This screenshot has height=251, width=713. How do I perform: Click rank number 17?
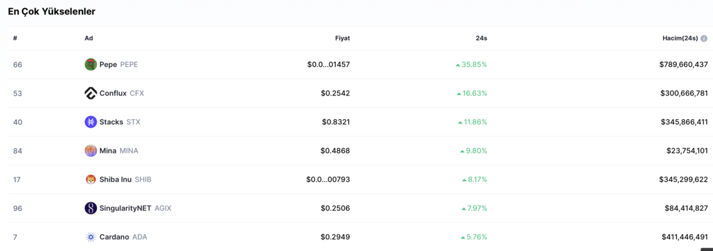[18, 179]
